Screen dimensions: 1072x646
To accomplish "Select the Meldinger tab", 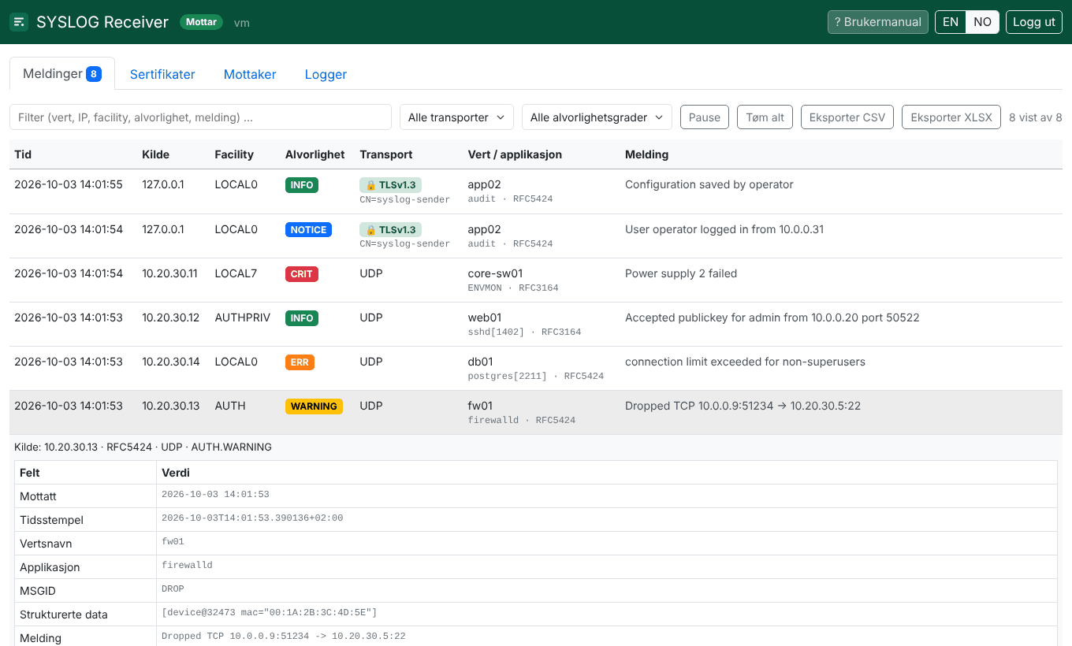I will 62,74.
